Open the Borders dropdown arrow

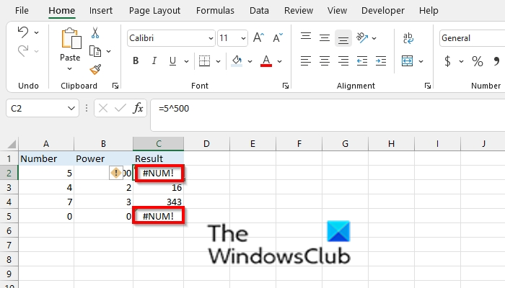218,61
